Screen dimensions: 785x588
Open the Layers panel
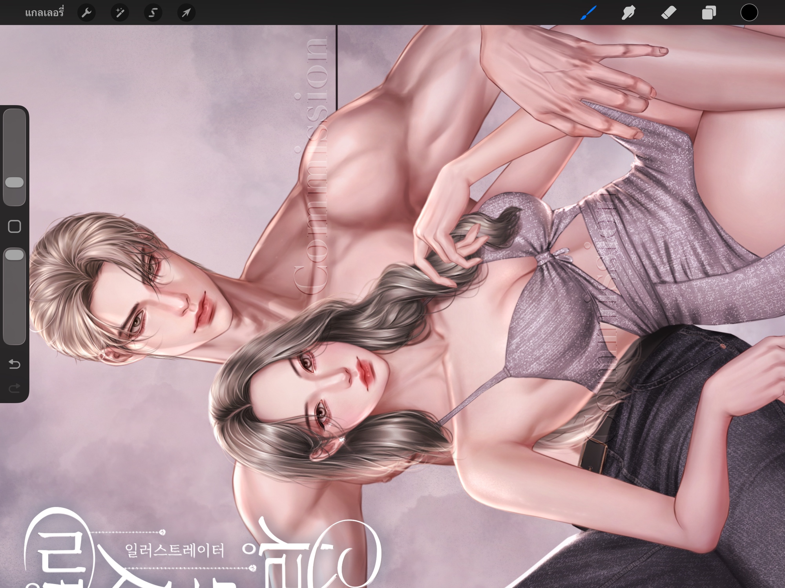click(709, 13)
